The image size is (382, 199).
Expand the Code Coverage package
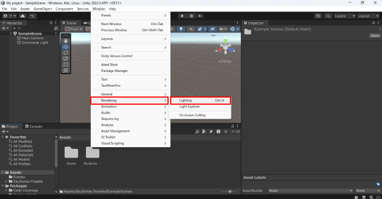click(7, 190)
